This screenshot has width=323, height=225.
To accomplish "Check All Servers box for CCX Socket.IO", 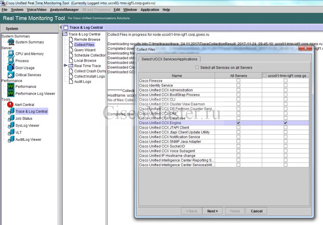I will [238, 146].
